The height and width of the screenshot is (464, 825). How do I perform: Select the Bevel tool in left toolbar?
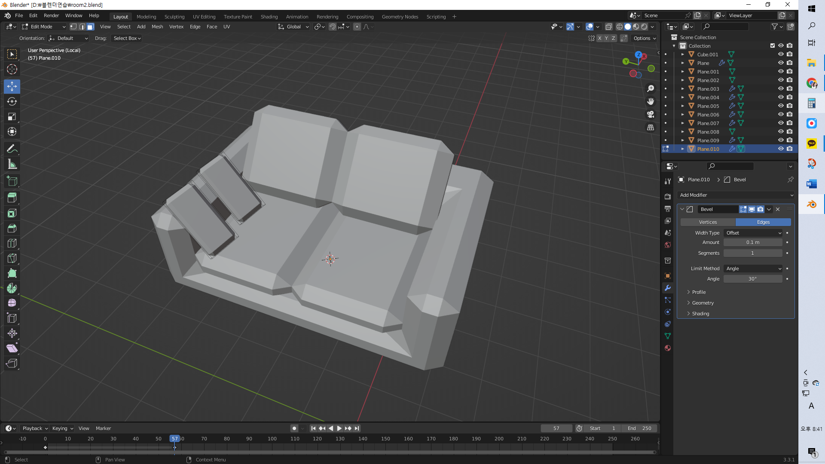[12, 228]
